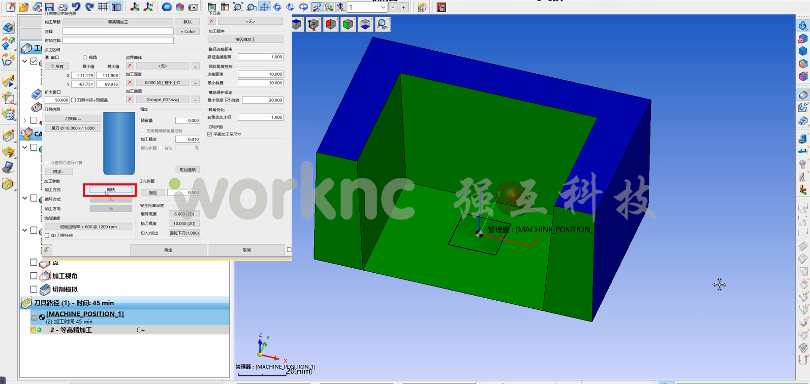Toggle the 自动 checkbox for 最小宽度
The width and height of the screenshot is (810, 384).
click(x=227, y=100)
